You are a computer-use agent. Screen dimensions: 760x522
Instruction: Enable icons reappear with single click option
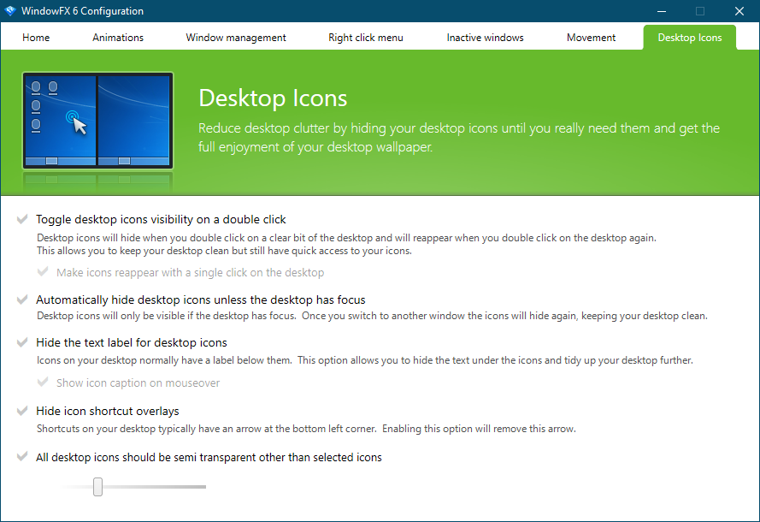(43, 271)
